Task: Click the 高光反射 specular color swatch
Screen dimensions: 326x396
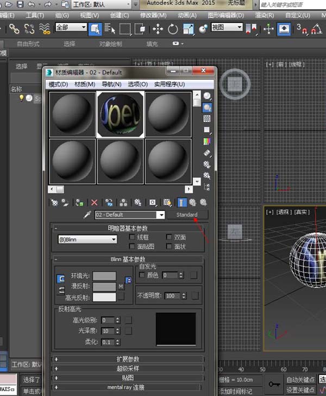Action: click(104, 297)
